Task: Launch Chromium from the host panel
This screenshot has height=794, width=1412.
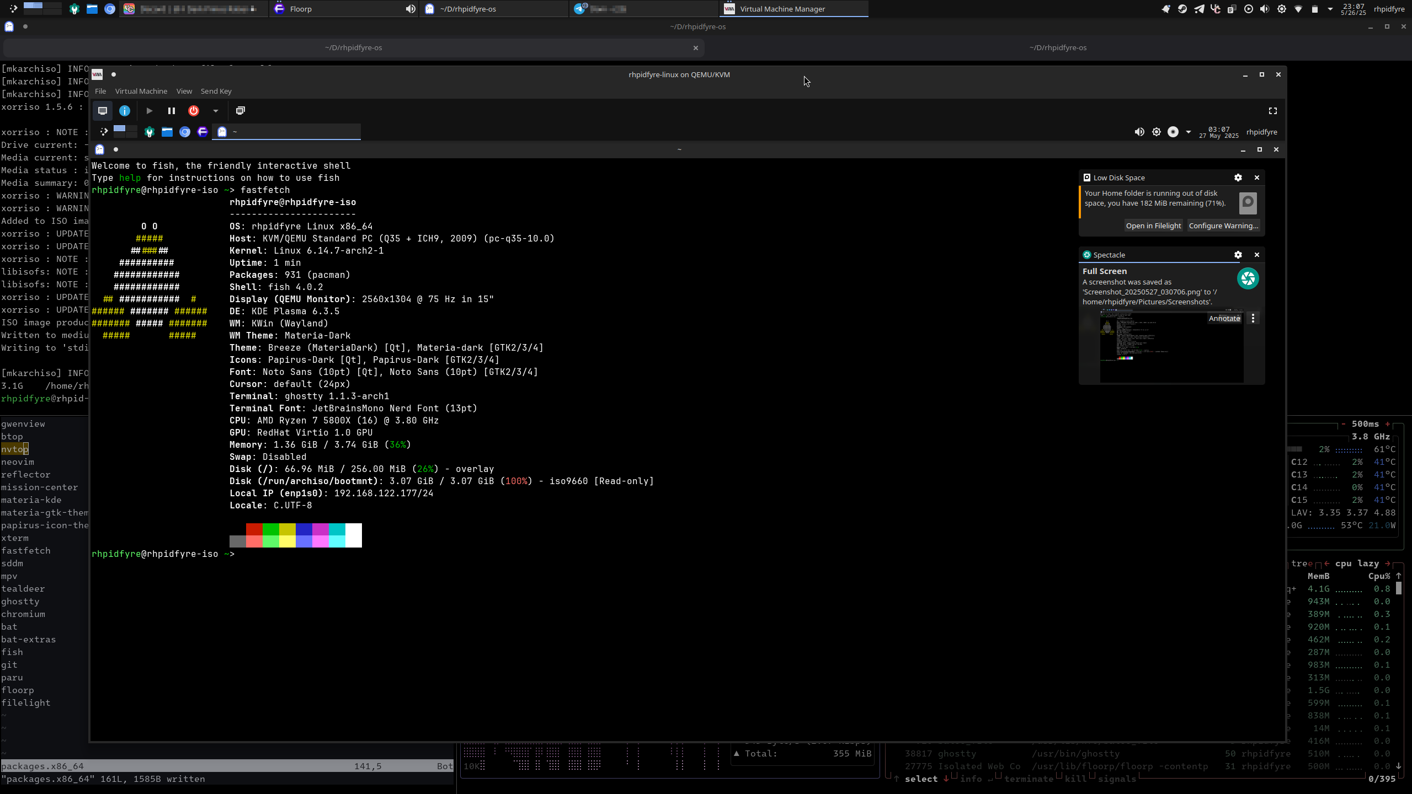Action: [x=110, y=9]
